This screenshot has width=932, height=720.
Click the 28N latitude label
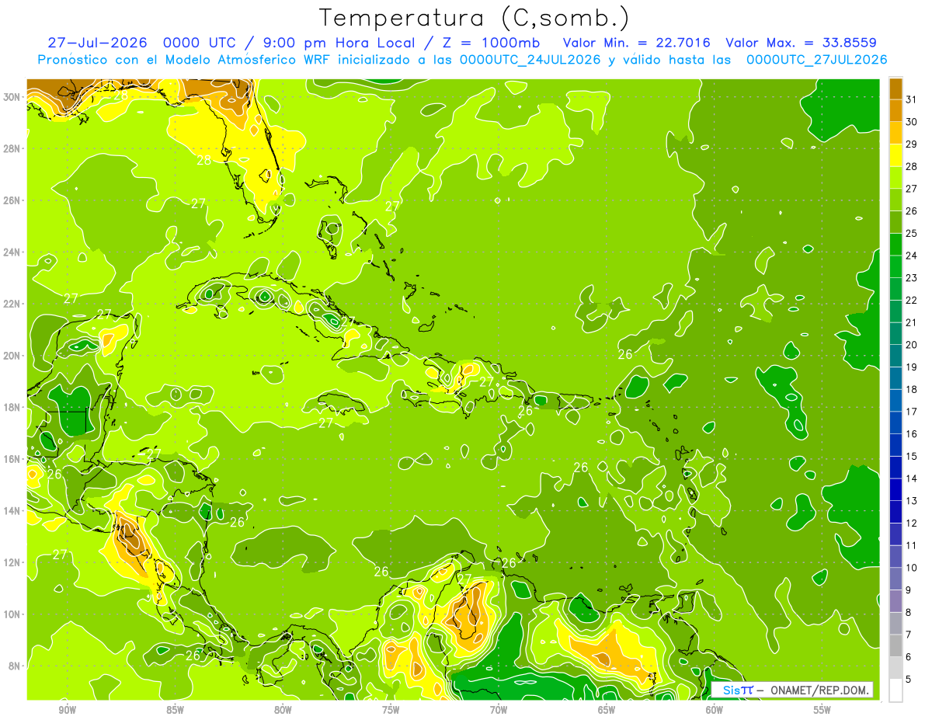click(x=11, y=148)
